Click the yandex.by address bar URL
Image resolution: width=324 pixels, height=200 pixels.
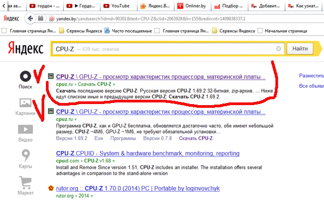pyautogui.click(x=151, y=19)
